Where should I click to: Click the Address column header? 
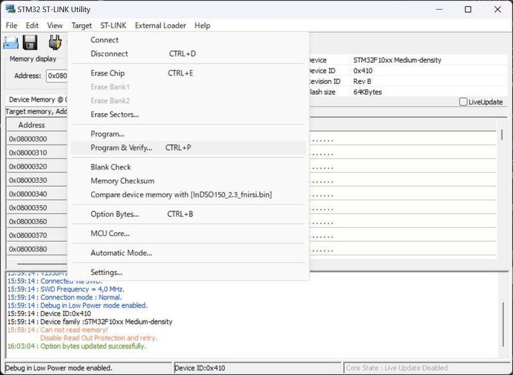37,125
